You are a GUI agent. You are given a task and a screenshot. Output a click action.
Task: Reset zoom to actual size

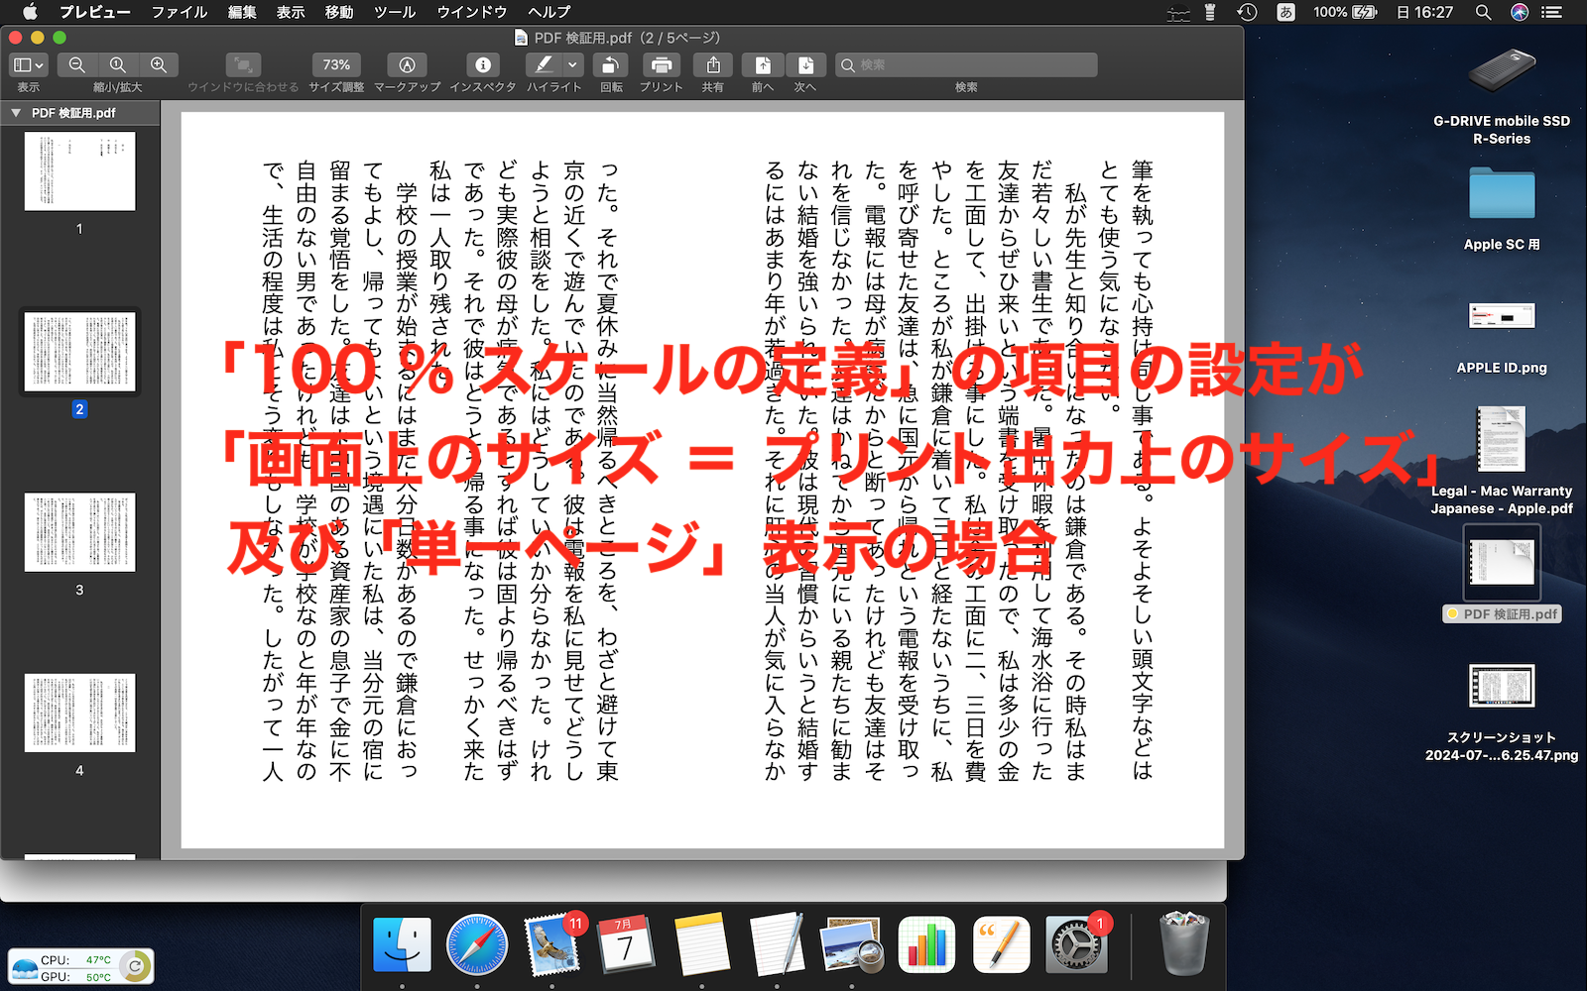click(x=117, y=65)
